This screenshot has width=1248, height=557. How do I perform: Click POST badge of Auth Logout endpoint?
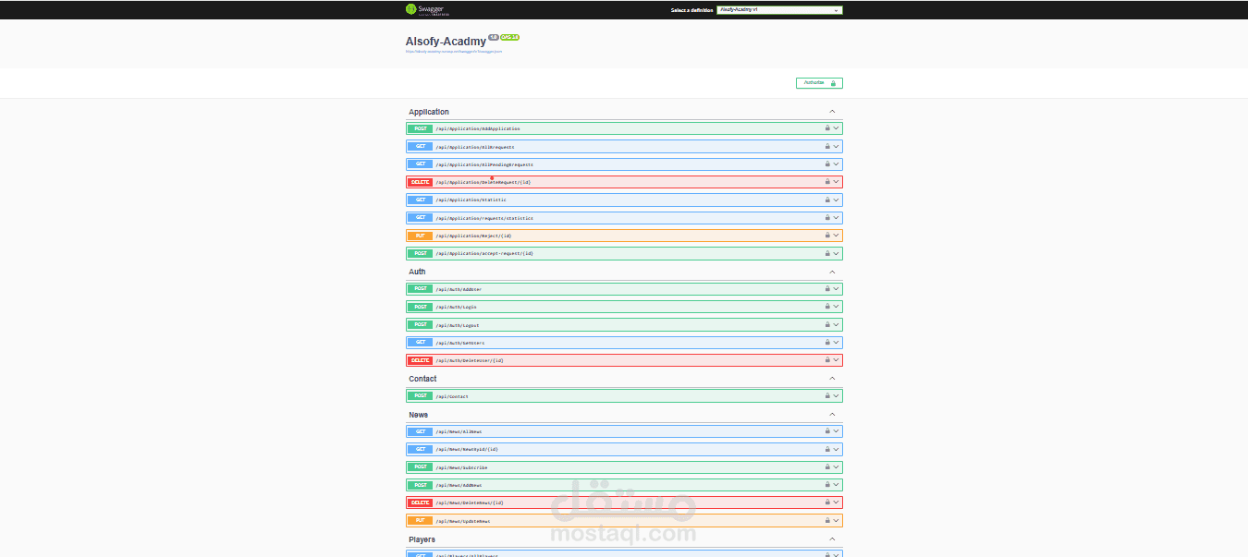(420, 325)
